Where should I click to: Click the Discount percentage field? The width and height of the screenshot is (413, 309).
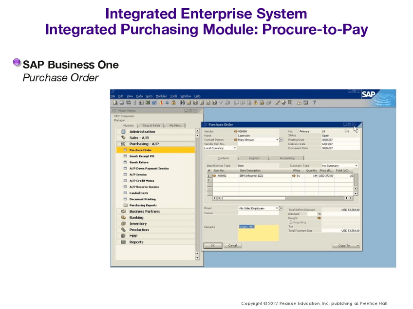[312, 214]
